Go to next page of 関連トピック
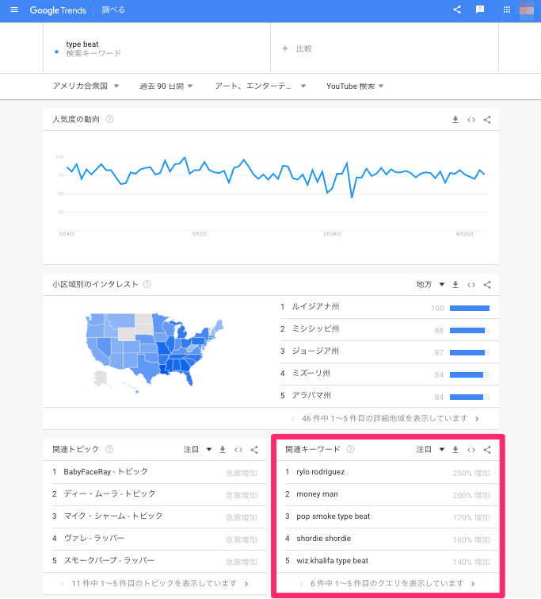 (246, 583)
